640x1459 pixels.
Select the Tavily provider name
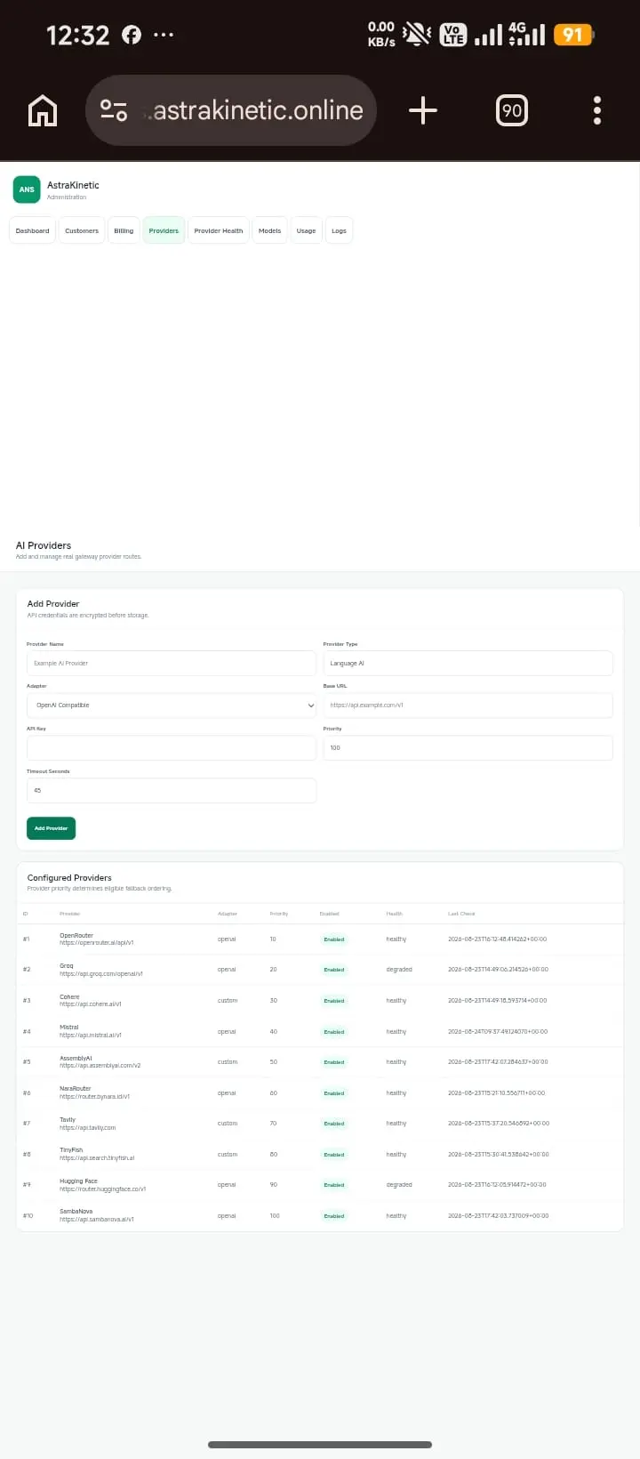pos(68,1120)
